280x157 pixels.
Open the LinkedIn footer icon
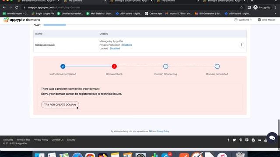click(x=259, y=140)
